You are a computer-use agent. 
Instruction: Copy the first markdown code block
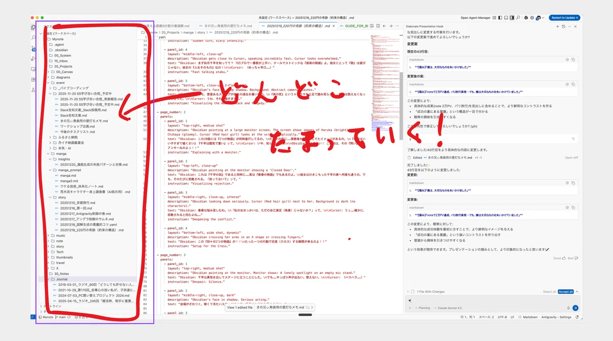point(574,60)
